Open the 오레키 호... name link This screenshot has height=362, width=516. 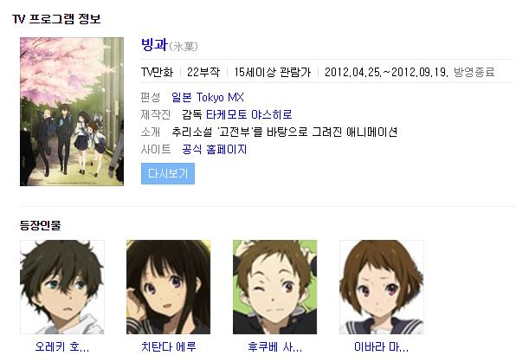click(62, 346)
